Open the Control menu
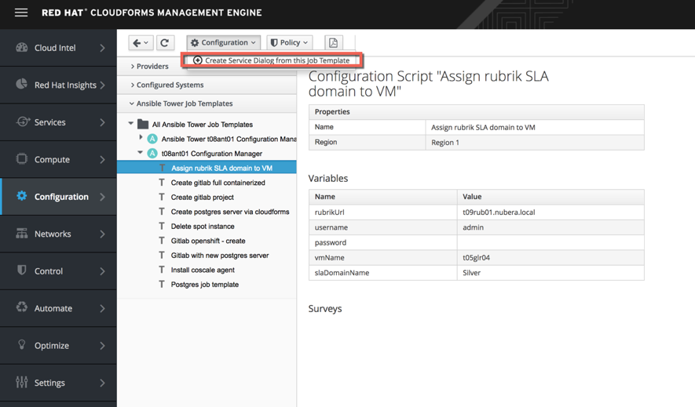Image resolution: width=695 pixels, height=407 pixels. point(58,271)
